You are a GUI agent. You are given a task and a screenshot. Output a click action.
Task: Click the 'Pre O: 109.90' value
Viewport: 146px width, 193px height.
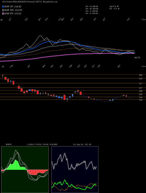92,6
